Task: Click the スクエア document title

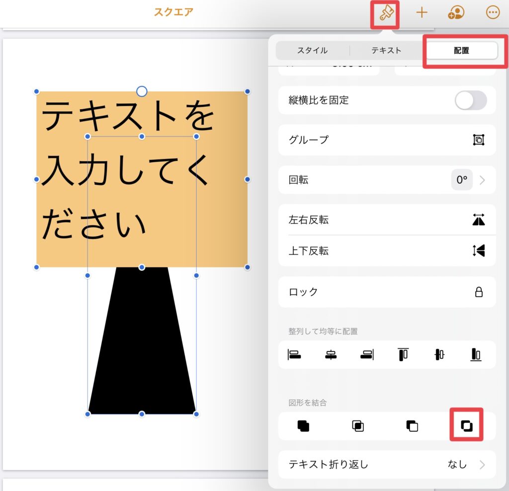Action: (173, 12)
